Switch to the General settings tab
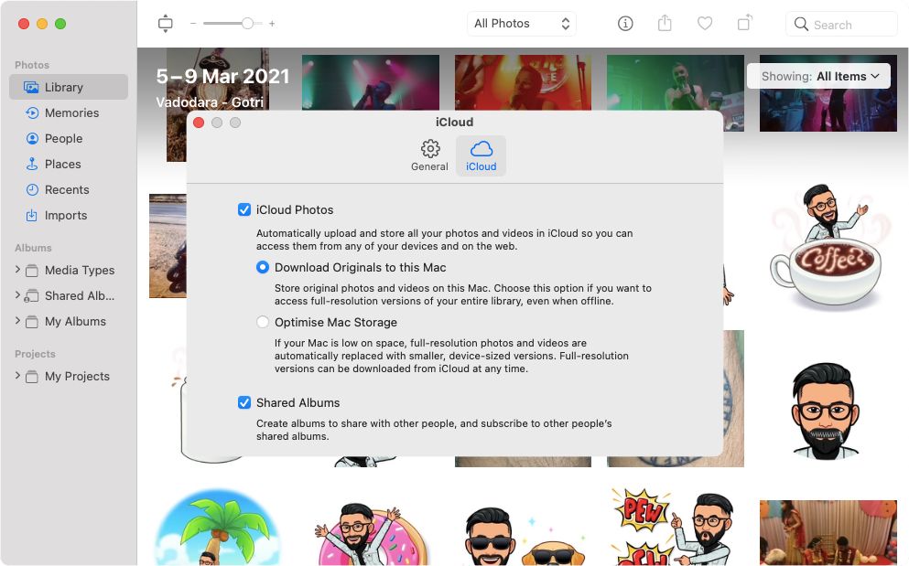 coord(429,155)
